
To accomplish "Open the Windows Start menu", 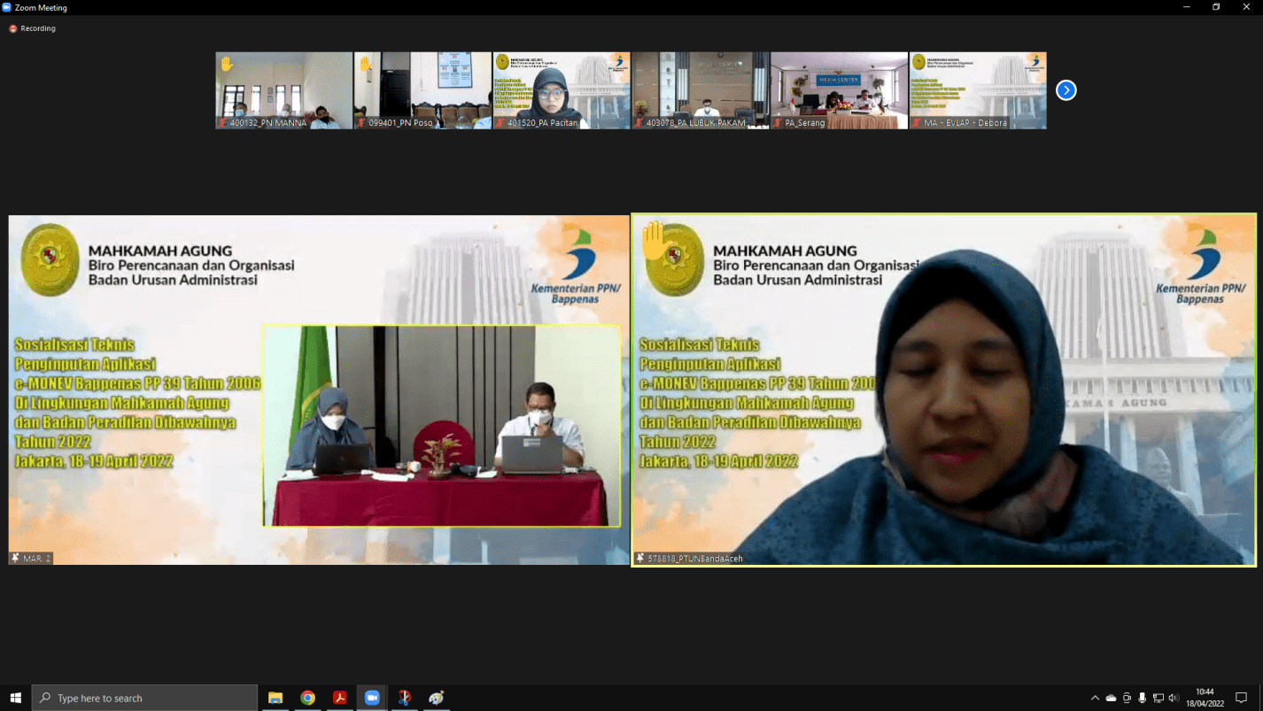I will tap(15, 698).
